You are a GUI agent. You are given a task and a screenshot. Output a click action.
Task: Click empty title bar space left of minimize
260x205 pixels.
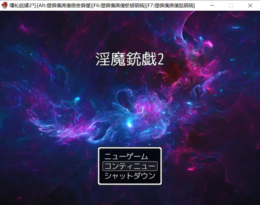point(200,6)
